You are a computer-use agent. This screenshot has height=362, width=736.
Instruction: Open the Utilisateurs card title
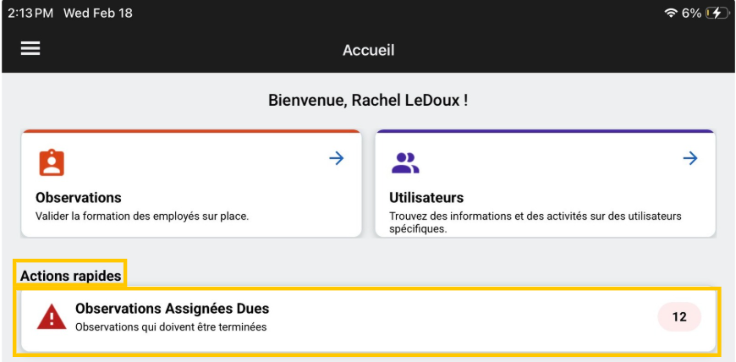[x=426, y=198]
